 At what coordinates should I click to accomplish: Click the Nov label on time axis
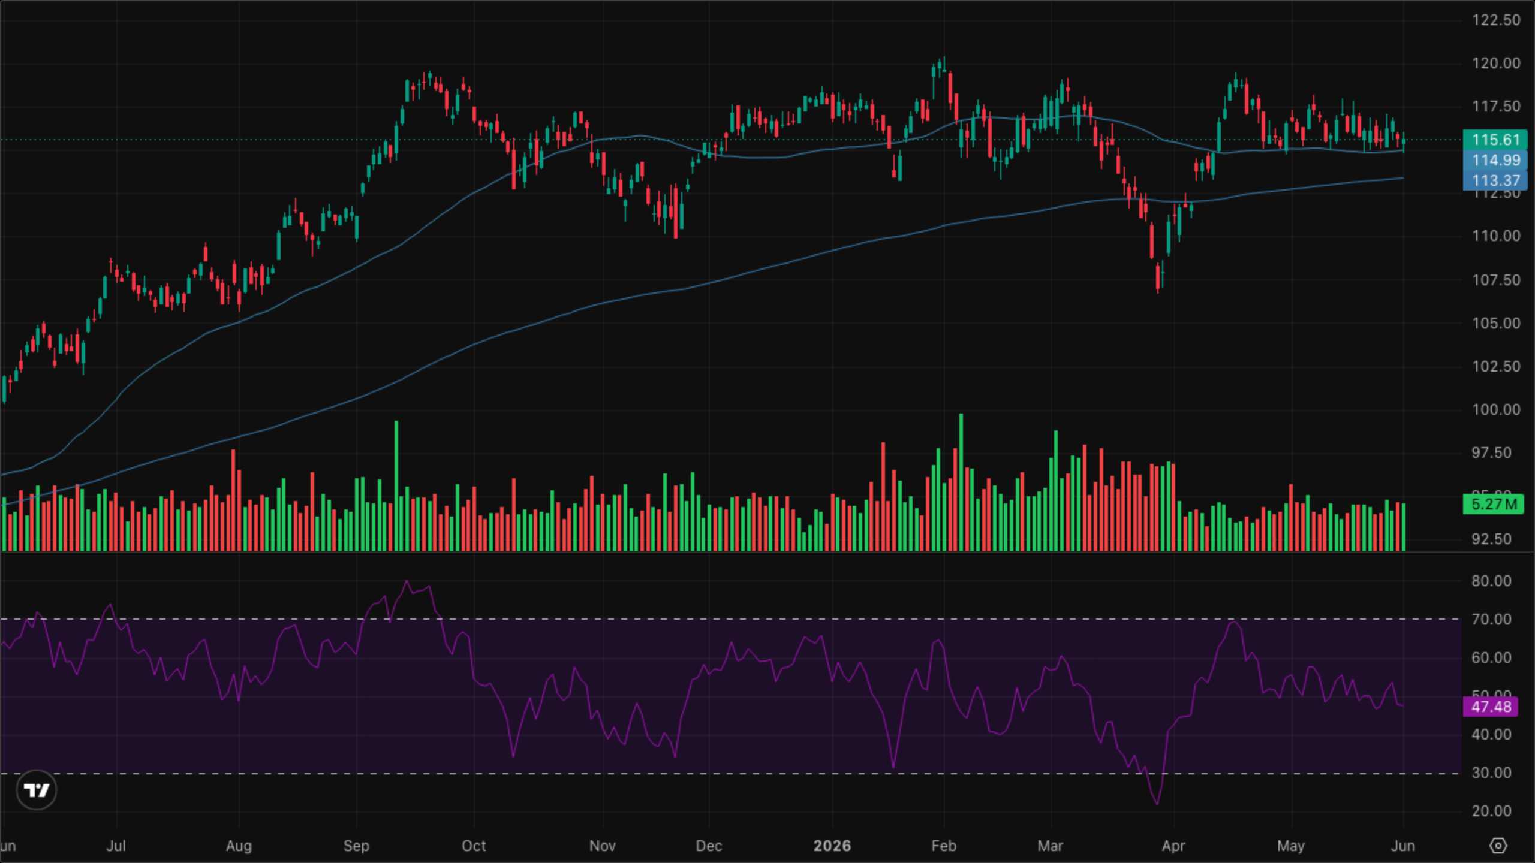click(x=603, y=846)
